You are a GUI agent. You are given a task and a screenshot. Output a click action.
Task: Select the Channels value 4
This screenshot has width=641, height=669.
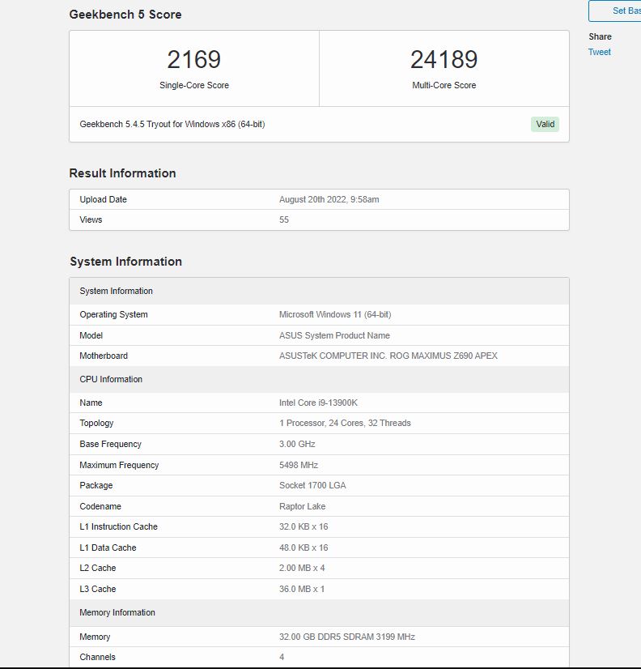282,657
